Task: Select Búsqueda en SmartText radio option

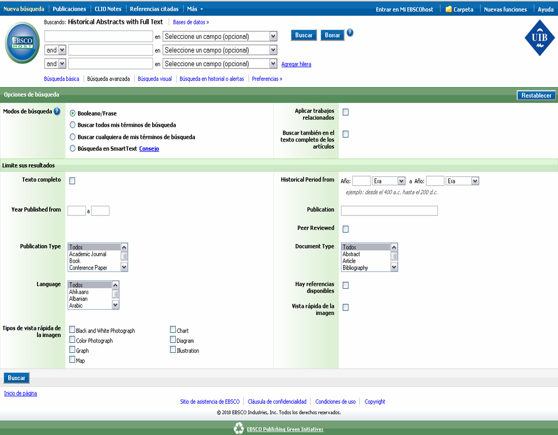Action: coord(73,149)
